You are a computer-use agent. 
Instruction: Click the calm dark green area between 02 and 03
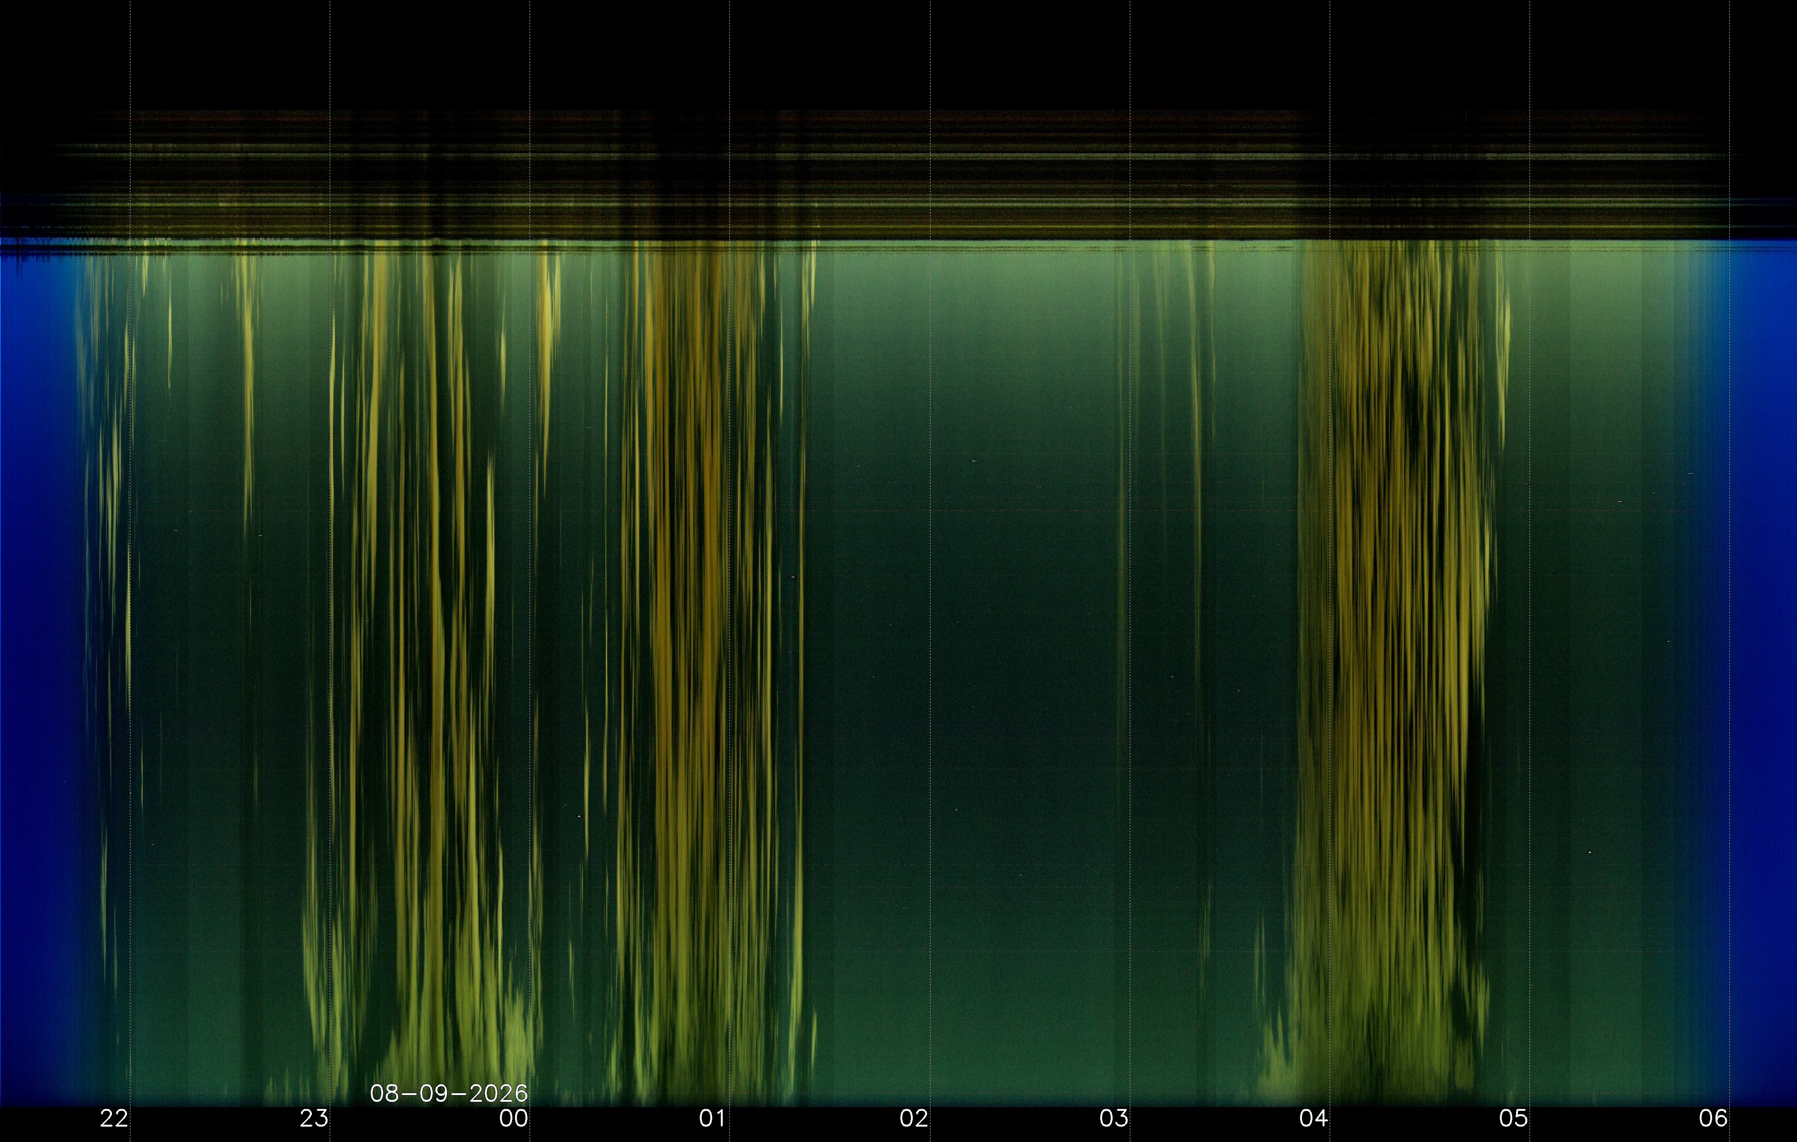pyautogui.click(x=1030, y=672)
